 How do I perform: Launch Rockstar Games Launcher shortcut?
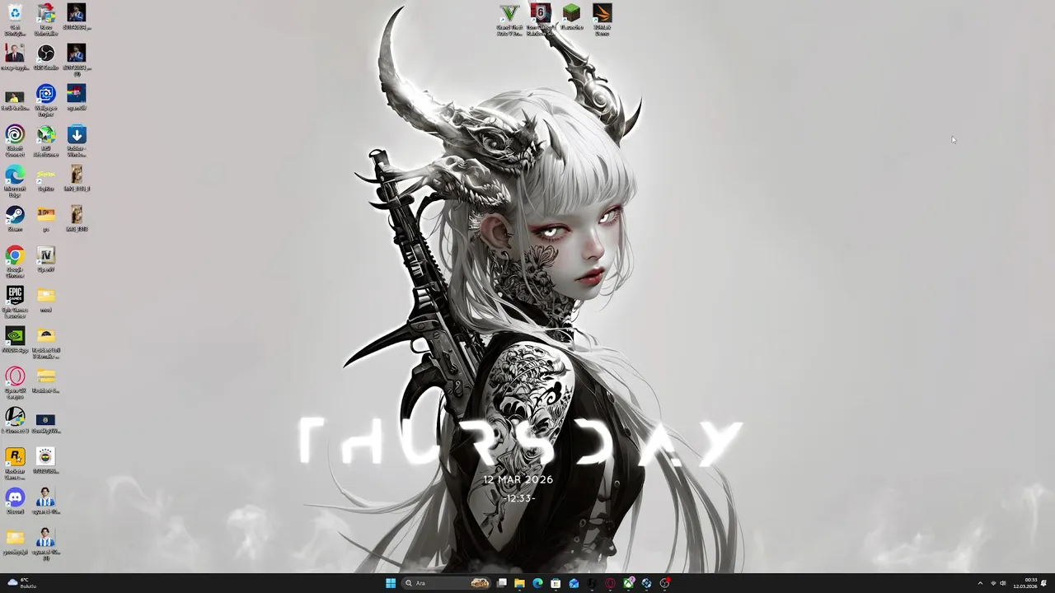15,464
